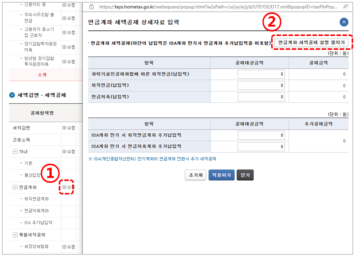Open 연금계좌 세액공제 설명 펼치기
This screenshot has height=257, width=355.
[312, 42]
